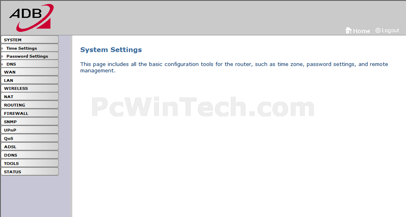The image size is (406, 217).
Task: Open DNS submenu item
Action: (x=30, y=64)
